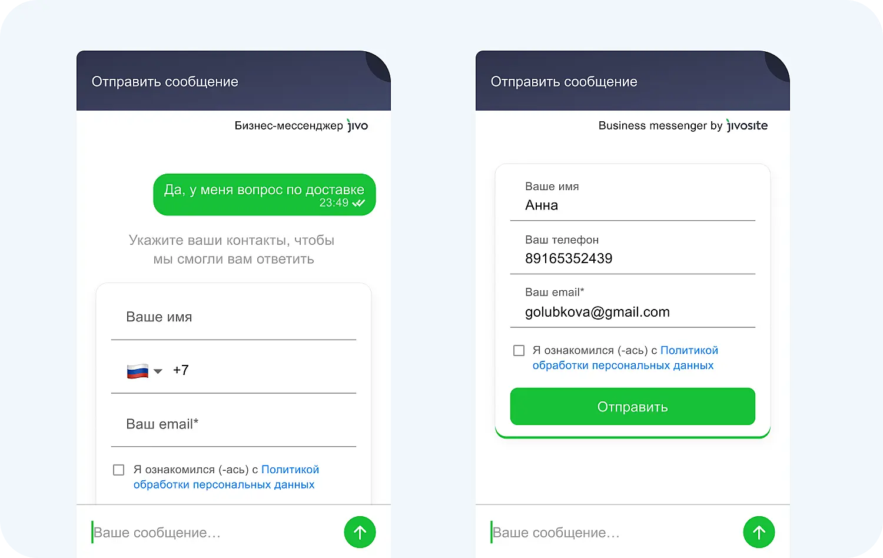Open the personal data policy link in right form
The width and height of the screenshot is (883, 558).
[x=623, y=365]
